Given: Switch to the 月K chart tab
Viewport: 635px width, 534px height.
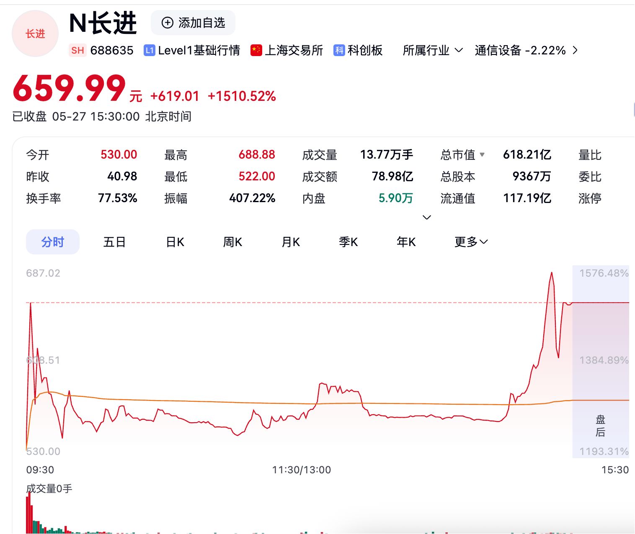Looking at the screenshot, I should (x=291, y=242).
